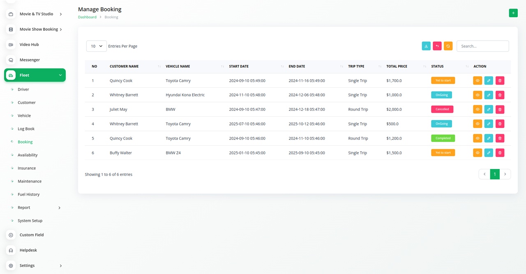
Task: Sort by Total Price column arrows
Action: click(424, 66)
